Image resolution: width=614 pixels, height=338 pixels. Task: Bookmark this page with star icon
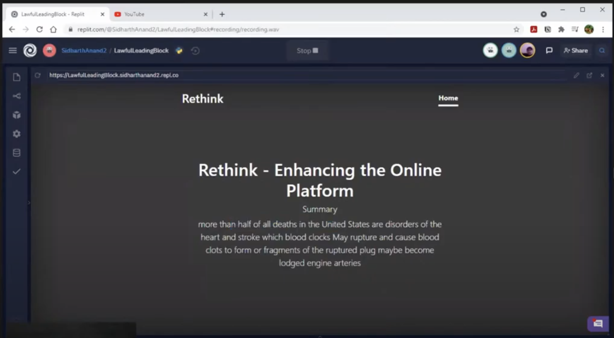coord(516,29)
